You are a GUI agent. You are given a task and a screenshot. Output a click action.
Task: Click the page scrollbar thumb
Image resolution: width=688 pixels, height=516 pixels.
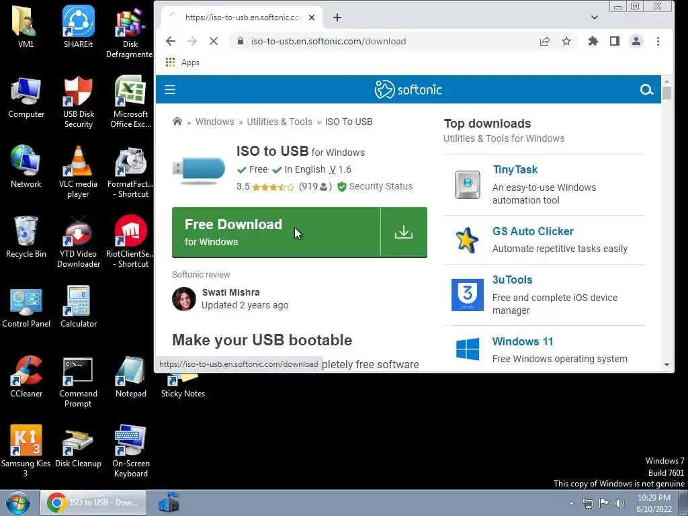pos(666,93)
